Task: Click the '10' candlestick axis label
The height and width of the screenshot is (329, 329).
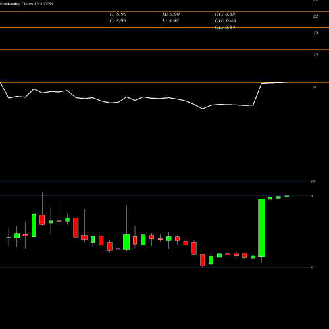Action: pyautogui.click(x=313, y=182)
